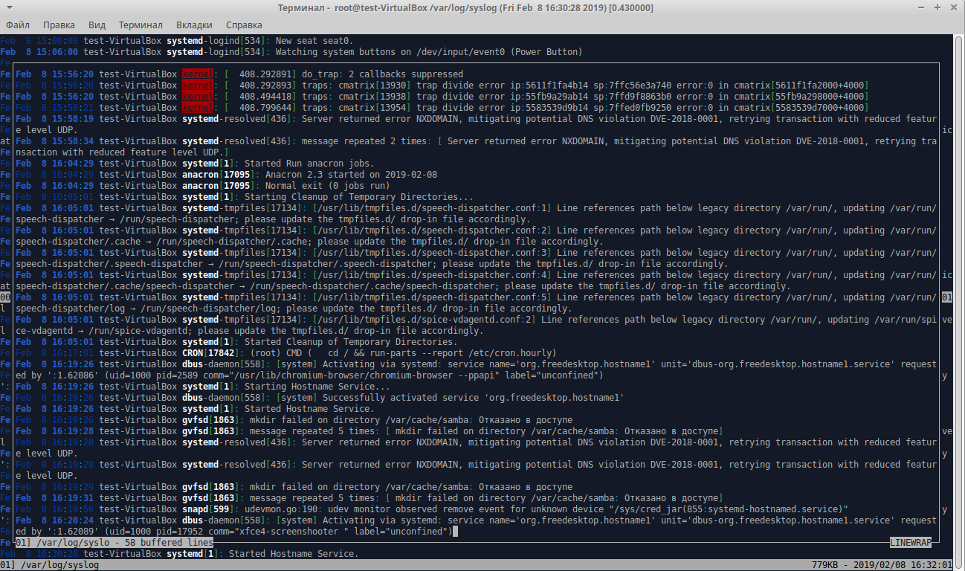The height and width of the screenshot is (571, 965).
Task: Maximize the terminal window
Action: [x=936, y=8]
